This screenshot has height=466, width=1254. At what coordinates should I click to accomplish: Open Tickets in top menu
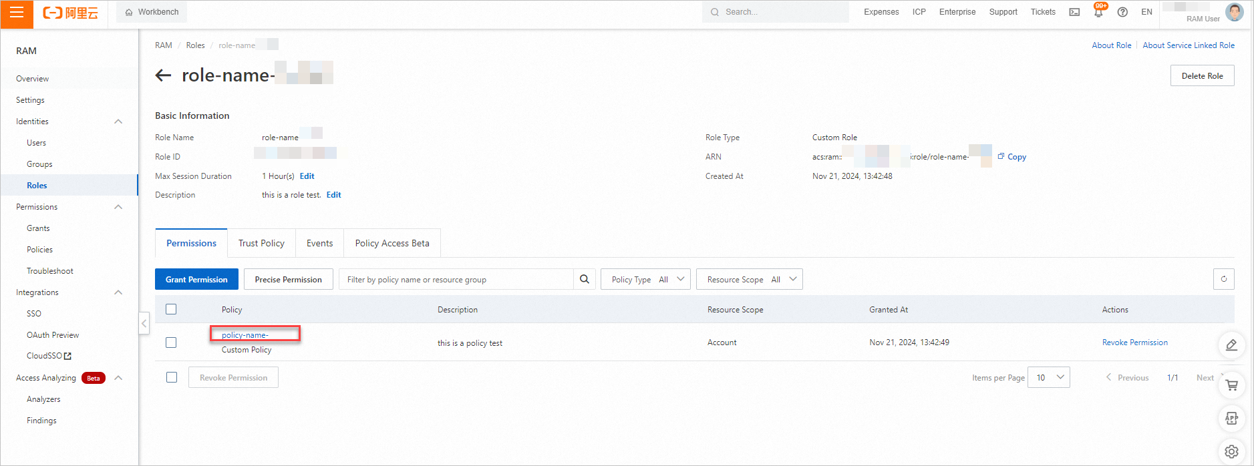[x=1043, y=12]
